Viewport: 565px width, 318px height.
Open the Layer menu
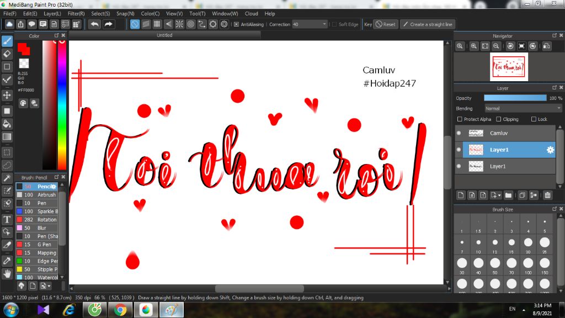pyautogui.click(x=52, y=14)
